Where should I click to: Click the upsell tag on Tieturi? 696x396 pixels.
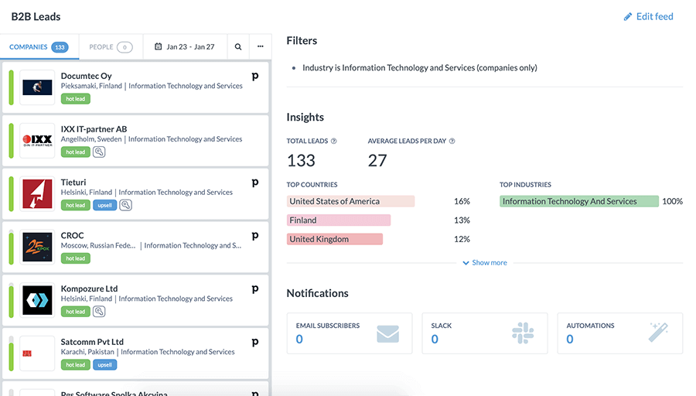point(104,206)
